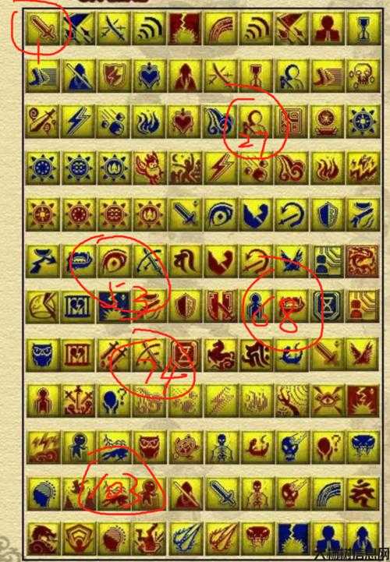The width and height of the screenshot is (390, 562).
Task: Select the blue lightning bolt icon
Action: pyautogui.click(x=78, y=122)
